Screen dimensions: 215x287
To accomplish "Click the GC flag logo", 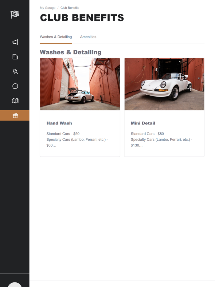I will click(x=15, y=14).
